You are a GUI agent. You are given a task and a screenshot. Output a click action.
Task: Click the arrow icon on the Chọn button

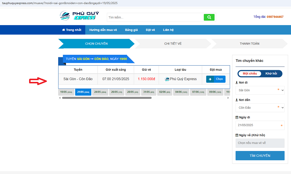[210, 79]
